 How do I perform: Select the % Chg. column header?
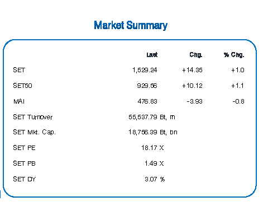click(234, 55)
